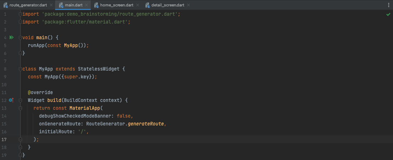This screenshot has width=393, height=160.
Task: Click the StatelessWidget class name
Action: click(x=99, y=69)
